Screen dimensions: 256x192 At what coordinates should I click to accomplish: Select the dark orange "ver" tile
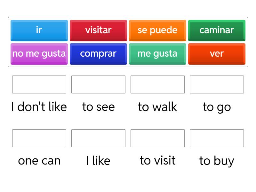[217, 54]
